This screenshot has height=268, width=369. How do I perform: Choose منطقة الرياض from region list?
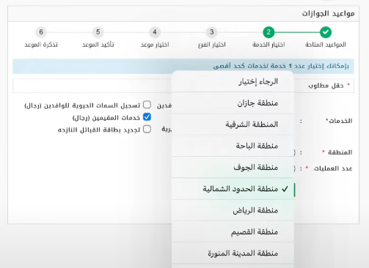pyautogui.click(x=233, y=210)
